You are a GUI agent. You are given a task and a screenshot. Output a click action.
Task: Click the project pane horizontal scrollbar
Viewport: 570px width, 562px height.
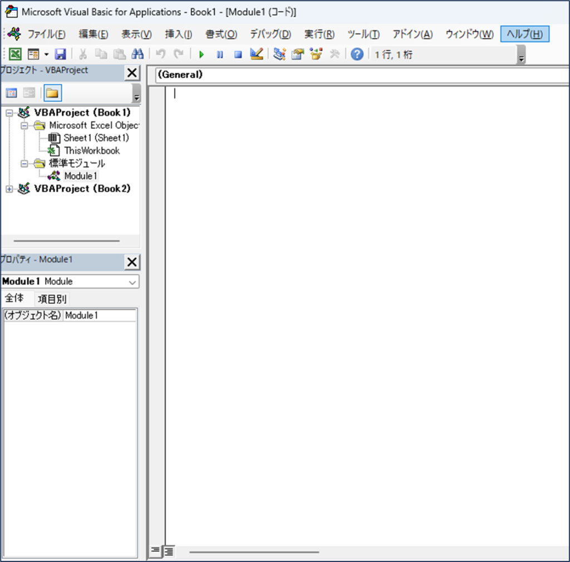(67, 241)
